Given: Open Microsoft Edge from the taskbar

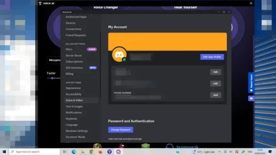Looking at the screenshot, I should click(x=74, y=152).
